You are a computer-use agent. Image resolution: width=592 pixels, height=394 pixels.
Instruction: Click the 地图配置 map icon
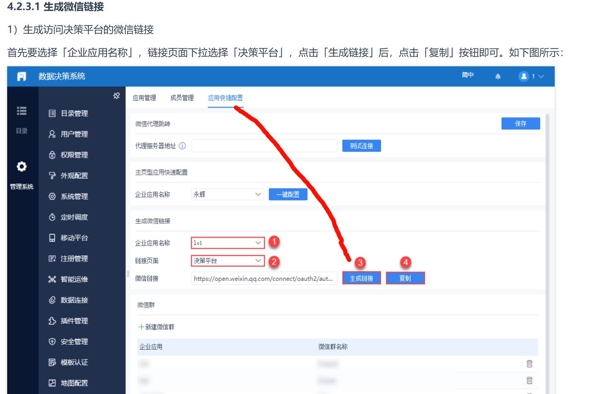point(52,383)
